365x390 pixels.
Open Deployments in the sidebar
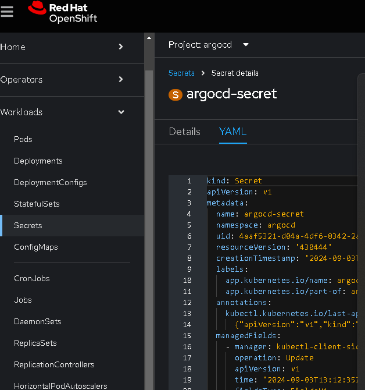point(38,161)
